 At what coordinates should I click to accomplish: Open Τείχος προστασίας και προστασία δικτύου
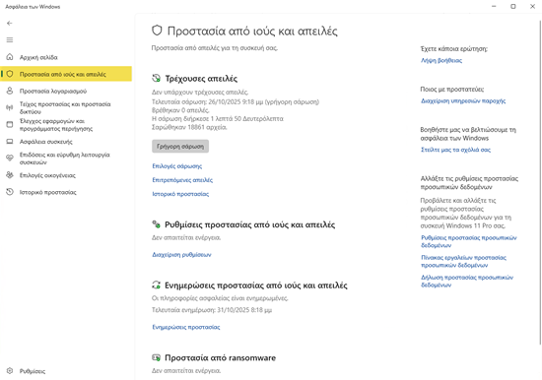(66, 107)
